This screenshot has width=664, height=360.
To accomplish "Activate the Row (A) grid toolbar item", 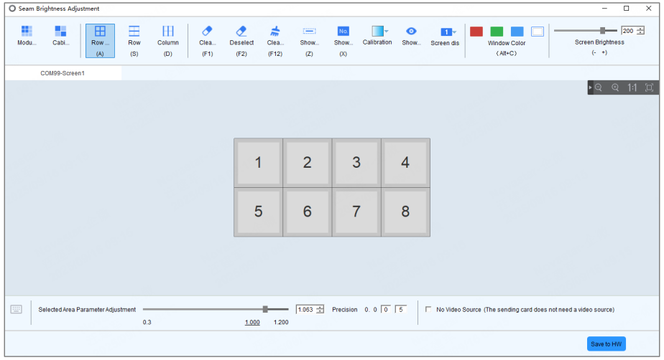I will coord(100,41).
